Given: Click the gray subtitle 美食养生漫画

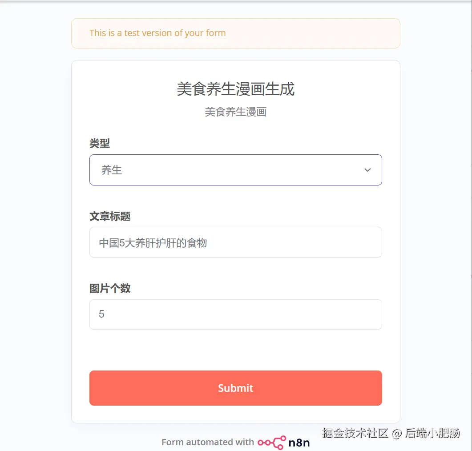Looking at the screenshot, I should (235, 112).
